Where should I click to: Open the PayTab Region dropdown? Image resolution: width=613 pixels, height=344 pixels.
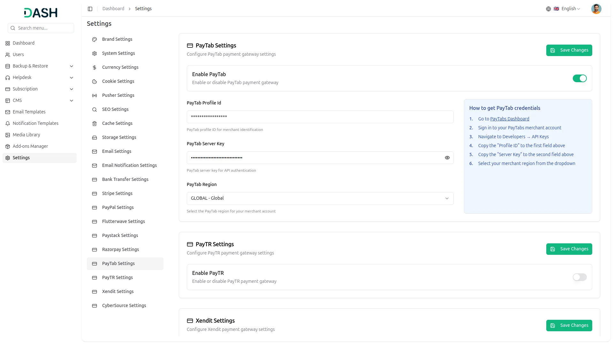[x=320, y=198]
